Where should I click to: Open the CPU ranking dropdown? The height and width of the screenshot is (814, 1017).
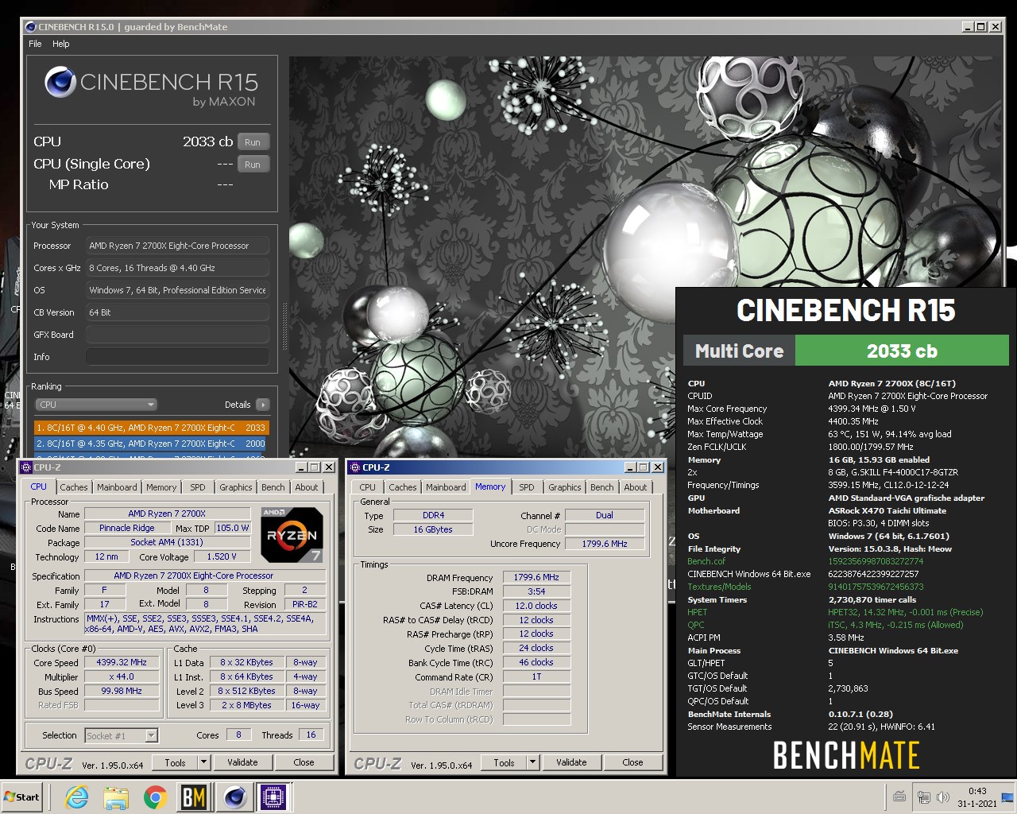(96, 405)
